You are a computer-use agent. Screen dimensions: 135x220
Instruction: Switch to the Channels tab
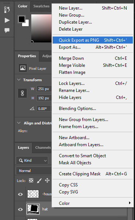pyautogui.click(x=43, y=148)
